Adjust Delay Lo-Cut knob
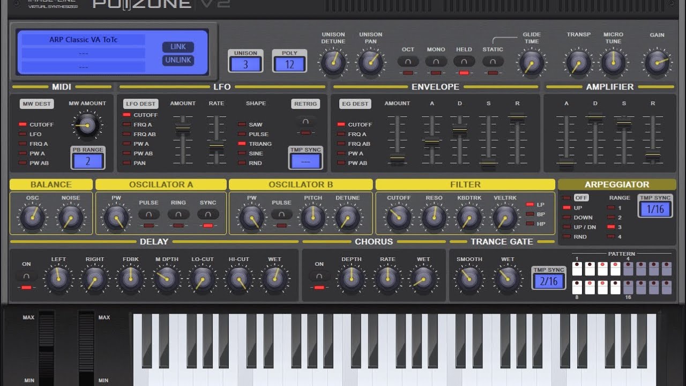 tap(203, 279)
